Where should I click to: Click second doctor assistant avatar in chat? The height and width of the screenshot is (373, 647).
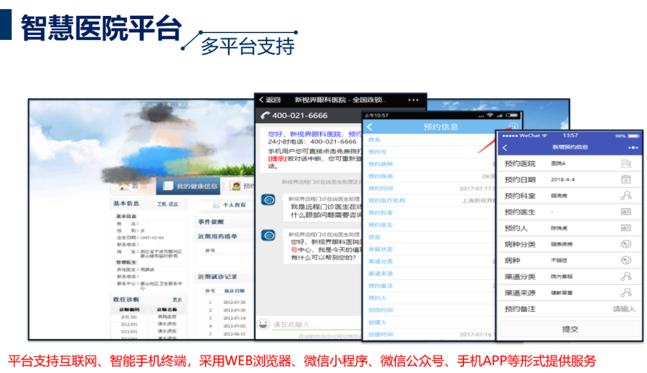(268, 236)
